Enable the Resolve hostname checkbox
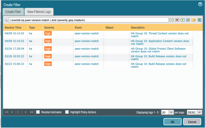This screenshot has height=128, width=205. (x=38, y=112)
